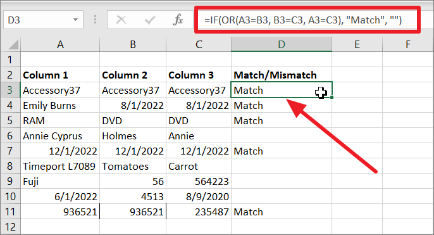The width and height of the screenshot is (434, 235).
Task: Click the Select All corner triangle
Action: pyautogui.click(x=12, y=44)
